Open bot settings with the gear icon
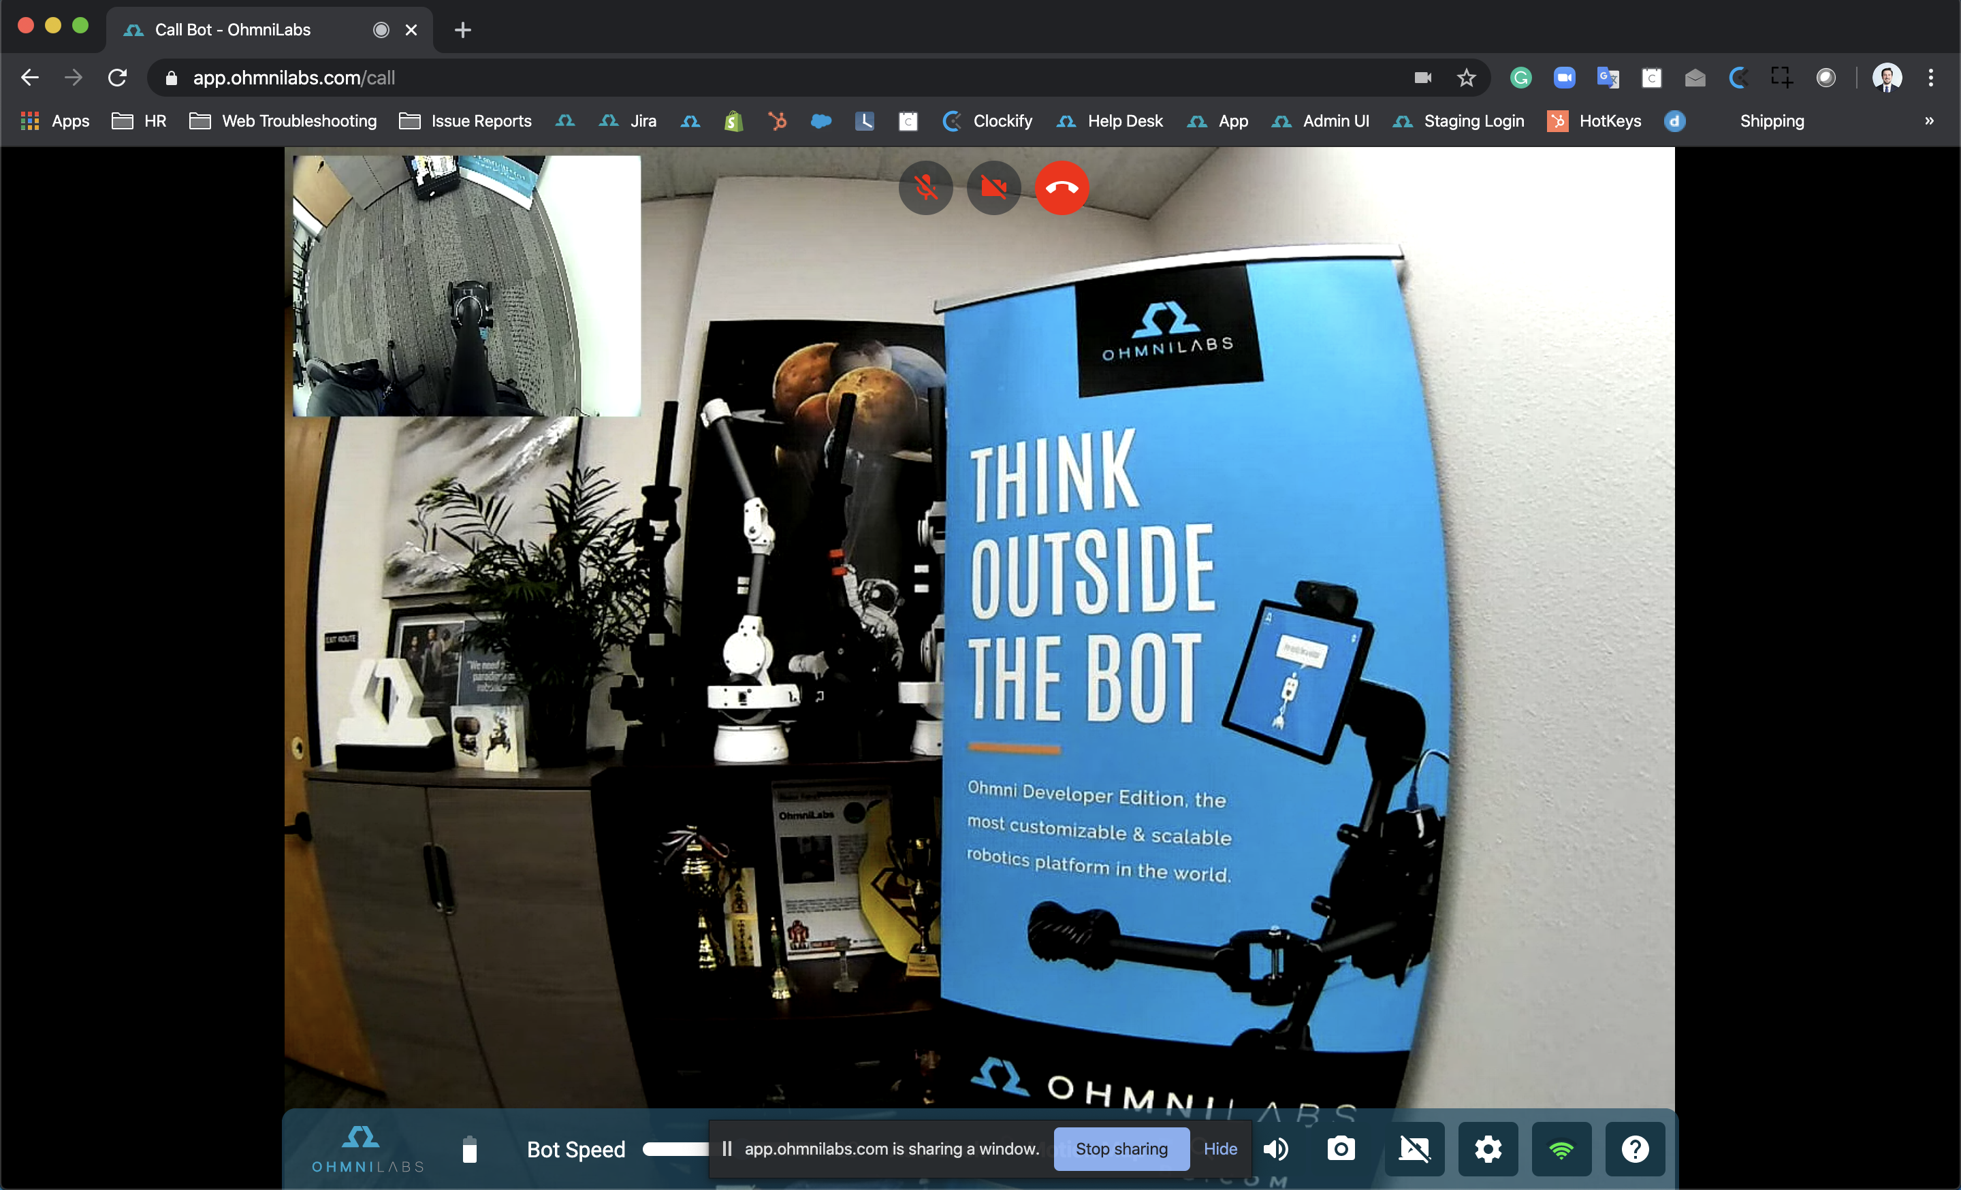Image resolution: width=1961 pixels, height=1190 pixels. click(1488, 1148)
